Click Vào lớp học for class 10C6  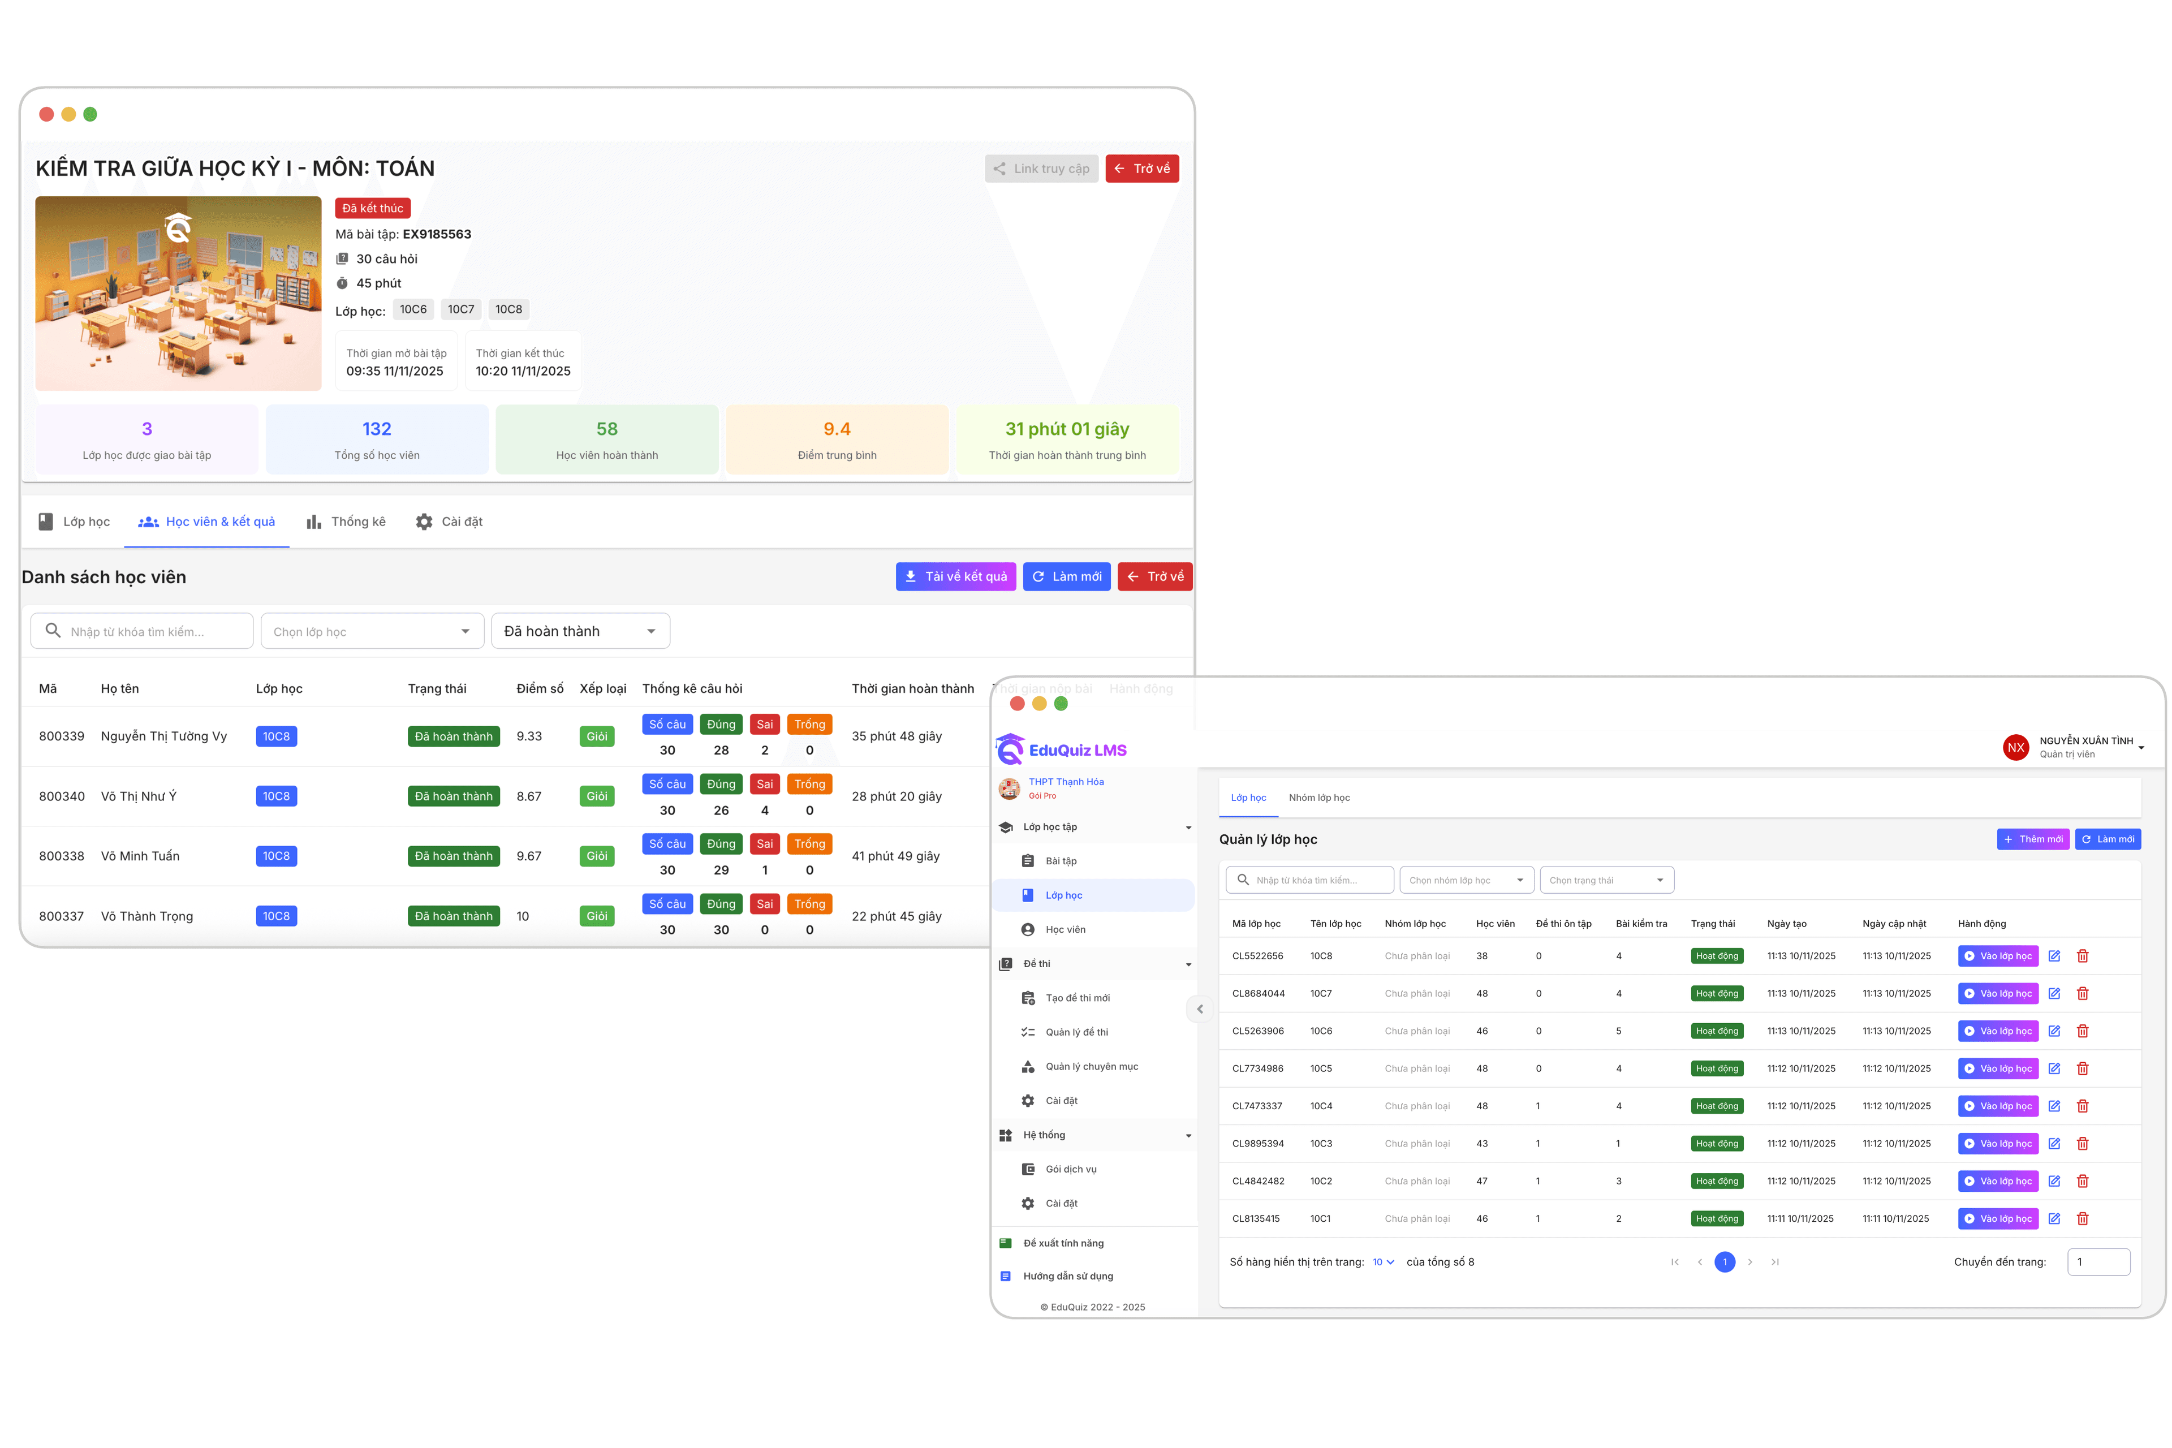coord(1997,1032)
